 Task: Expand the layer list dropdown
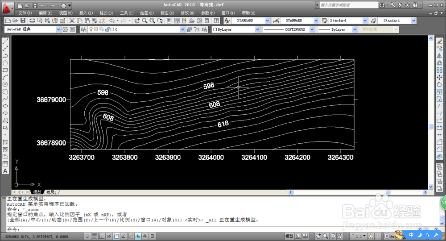pos(182,29)
